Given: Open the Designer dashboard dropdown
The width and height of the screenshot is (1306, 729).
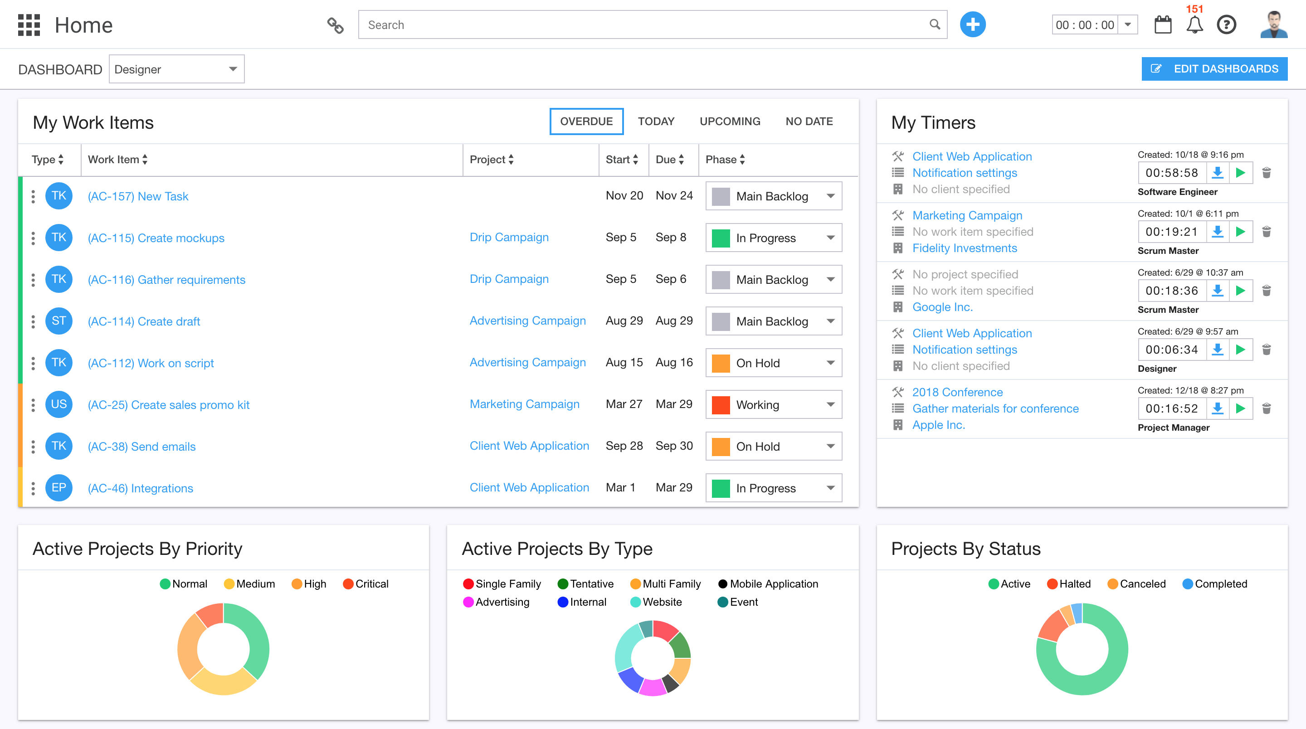Looking at the screenshot, I should pyautogui.click(x=176, y=69).
